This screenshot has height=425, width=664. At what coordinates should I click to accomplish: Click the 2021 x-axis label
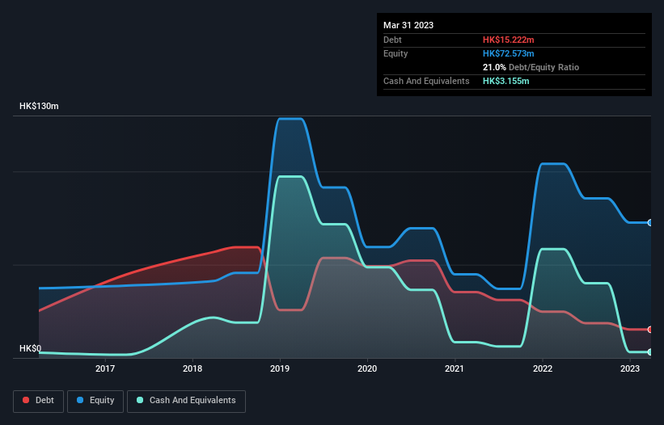[455, 368]
